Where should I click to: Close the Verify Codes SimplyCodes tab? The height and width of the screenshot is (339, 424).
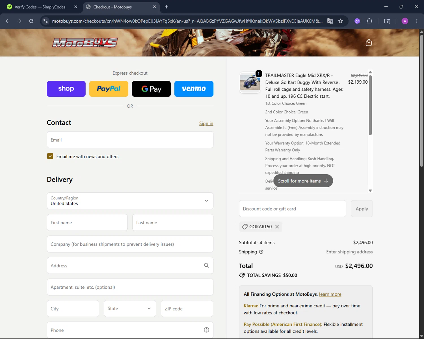click(75, 7)
